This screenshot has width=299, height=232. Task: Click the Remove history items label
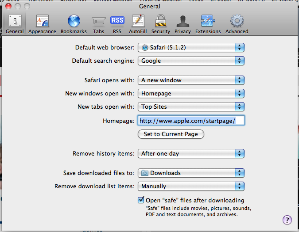(104, 154)
